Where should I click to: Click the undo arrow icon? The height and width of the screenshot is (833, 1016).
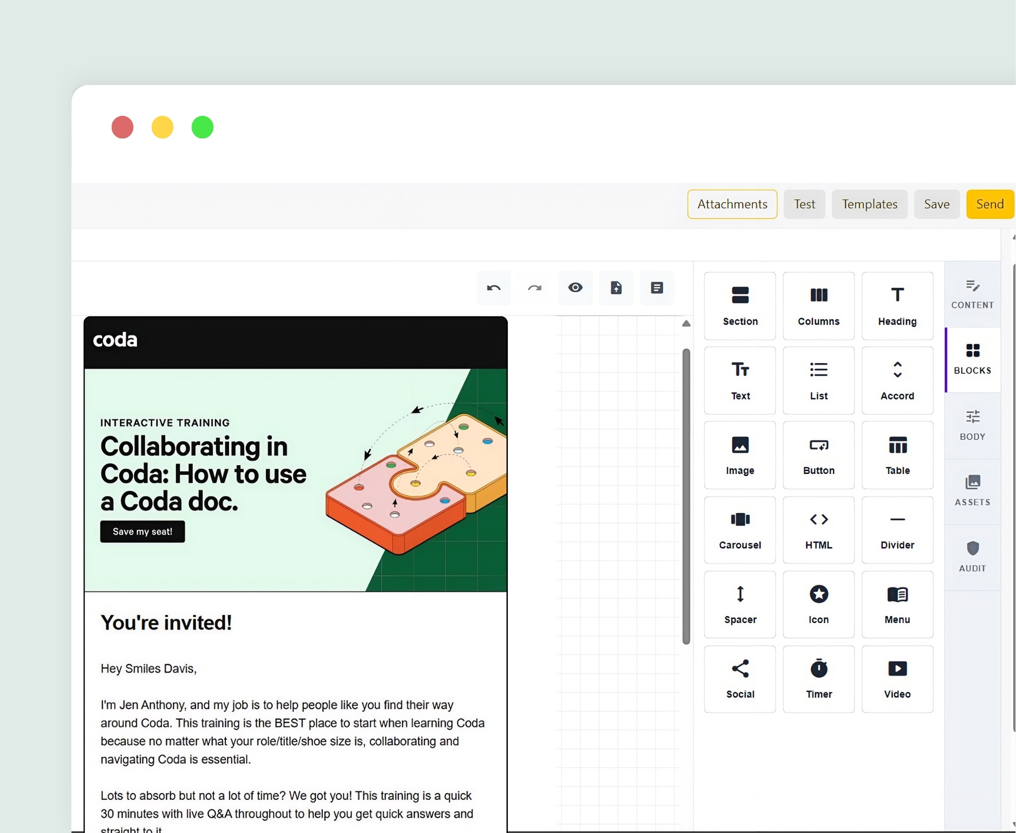[x=494, y=288]
